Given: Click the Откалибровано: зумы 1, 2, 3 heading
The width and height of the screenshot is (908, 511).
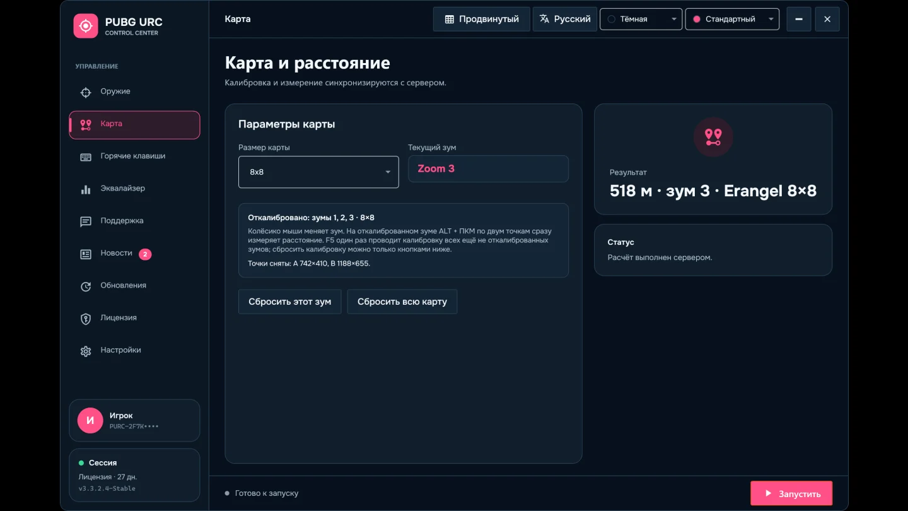Looking at the screenshot, I should (x=311, y=218).
